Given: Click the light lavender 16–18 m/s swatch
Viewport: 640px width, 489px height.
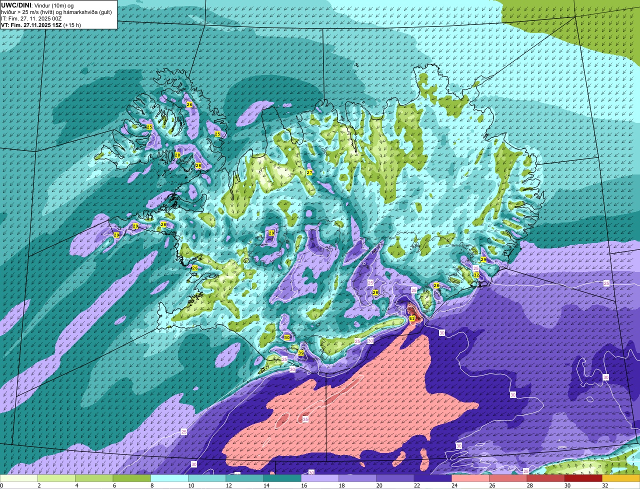Looking at the screenshot, I should point(320,478).
